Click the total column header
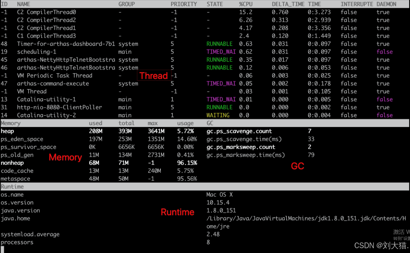The height and width of the screenshot is (253, 410). click(x=126, y=123)
